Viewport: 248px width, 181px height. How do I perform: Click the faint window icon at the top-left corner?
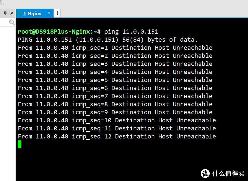click(x=2, y=2)
